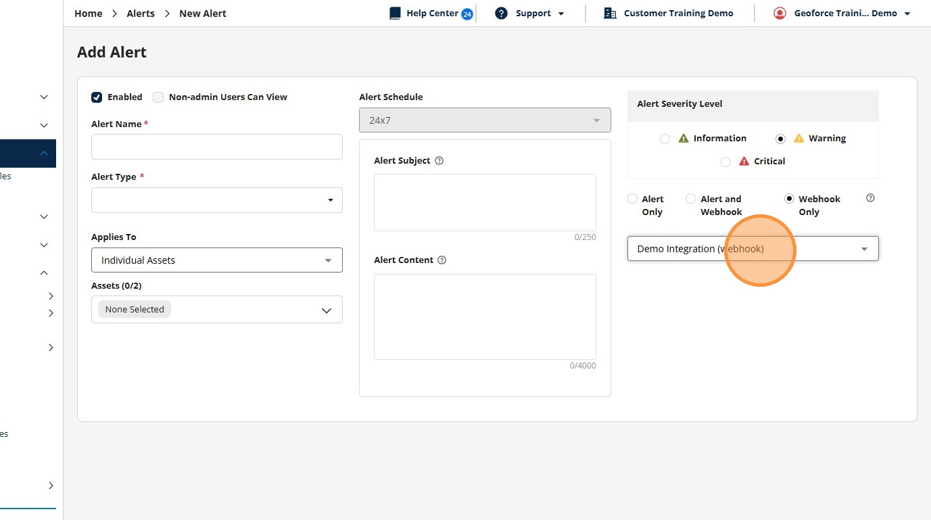Click the New Alert breadcrumb
The height and width of the screenshot is (520, 931).
pyautogui.click(x=203, y=14)
